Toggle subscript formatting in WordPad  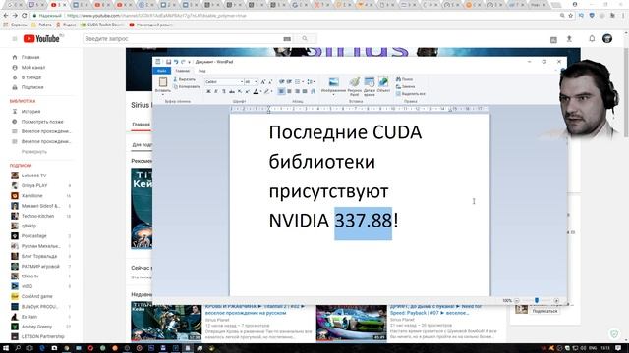(x=240, y=91)
